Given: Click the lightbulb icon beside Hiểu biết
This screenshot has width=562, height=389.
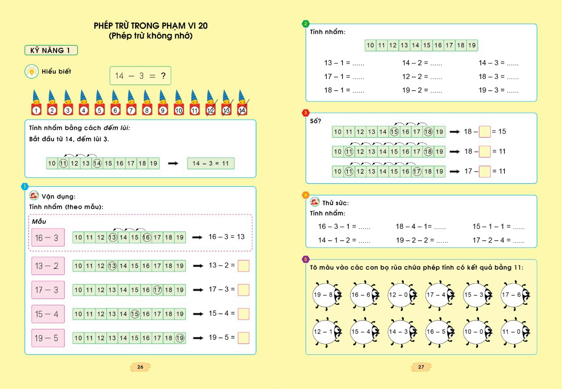Looking at the screenshot, I should point(32,71).
